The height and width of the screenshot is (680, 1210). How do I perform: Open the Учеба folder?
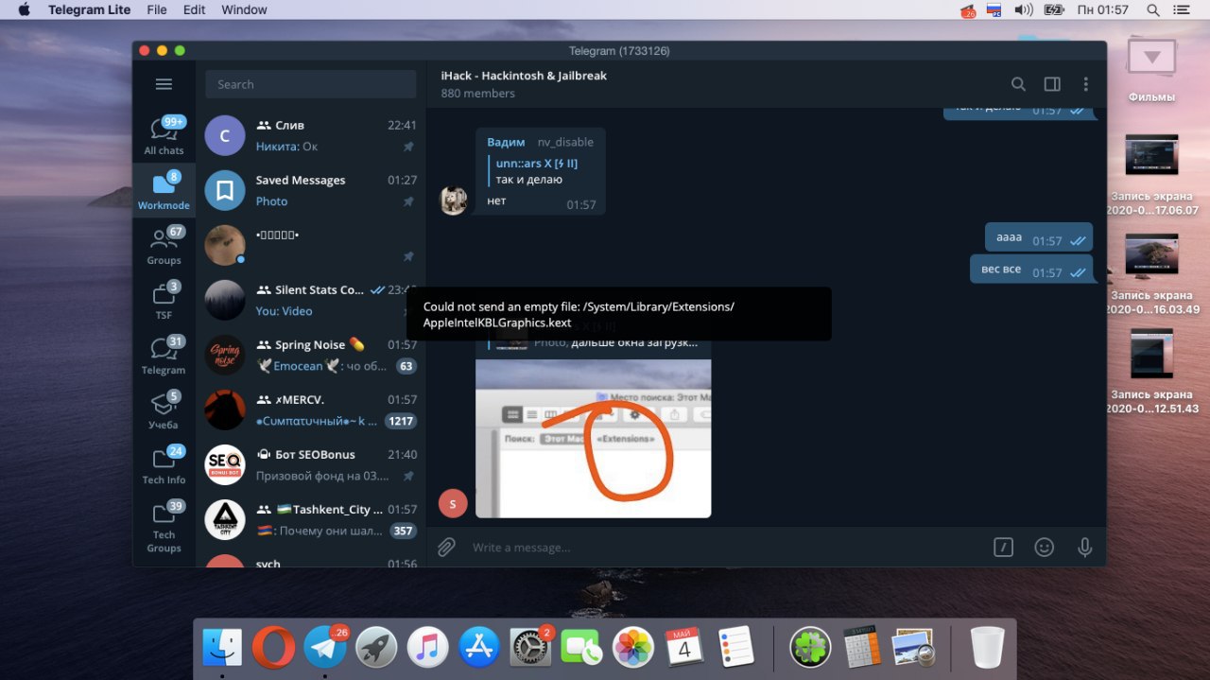pos(164,410)
